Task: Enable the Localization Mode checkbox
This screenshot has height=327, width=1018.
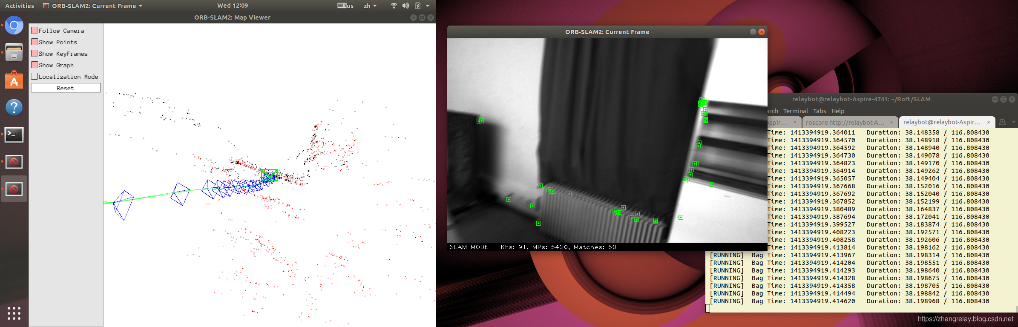Action: click(x=35, y=76)
